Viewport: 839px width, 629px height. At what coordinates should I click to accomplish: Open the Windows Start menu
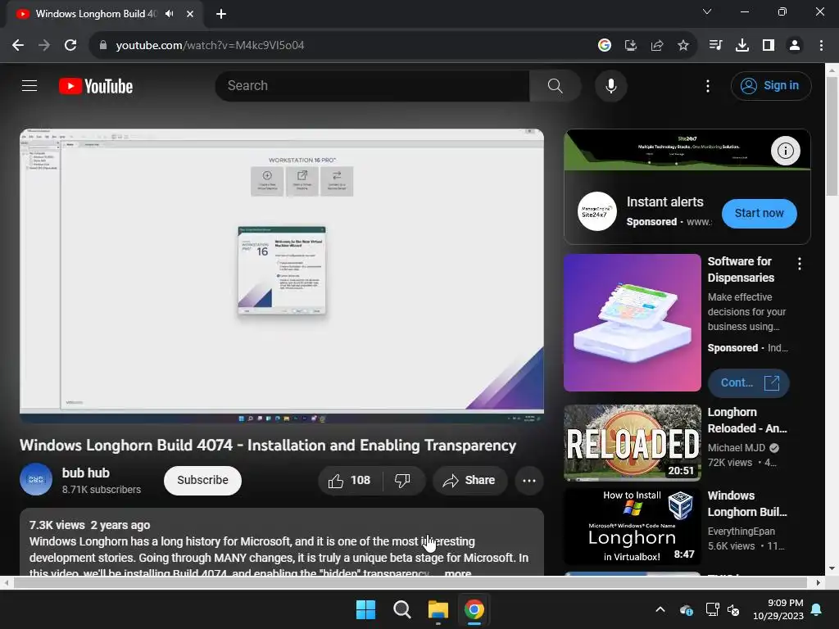[366, 609]
